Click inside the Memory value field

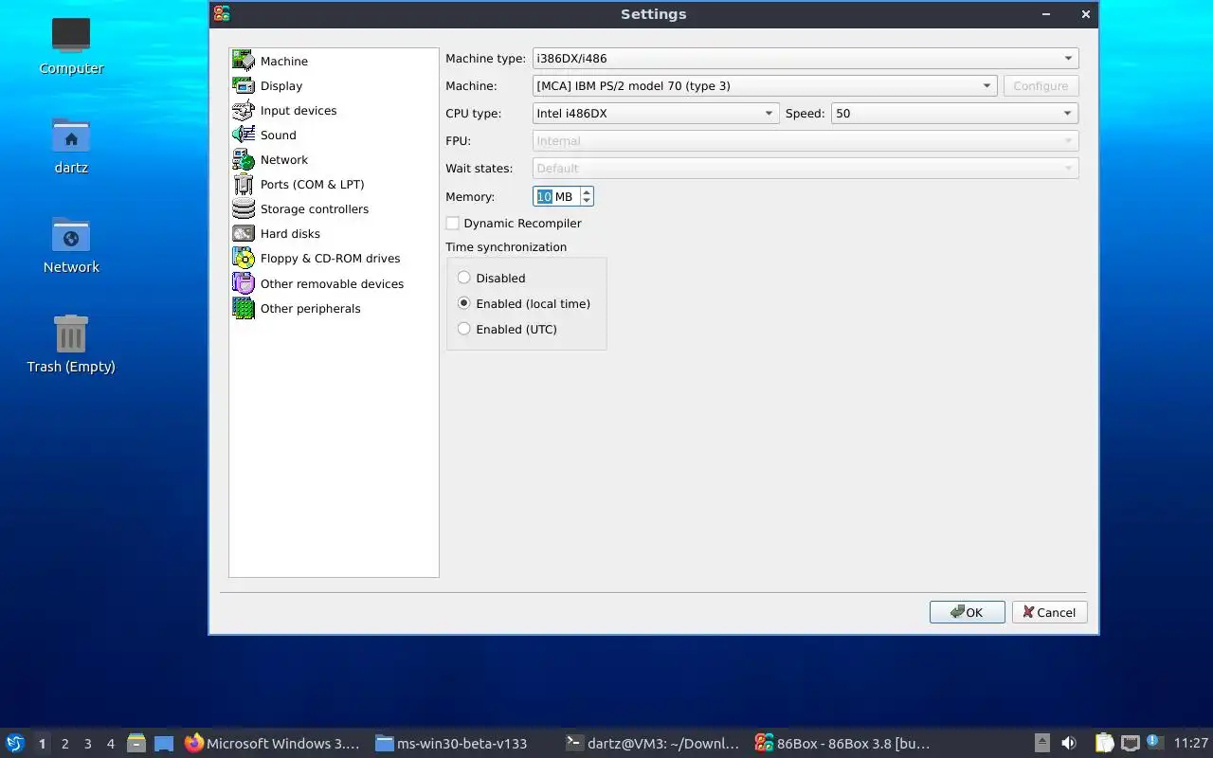tap(556, 196)
